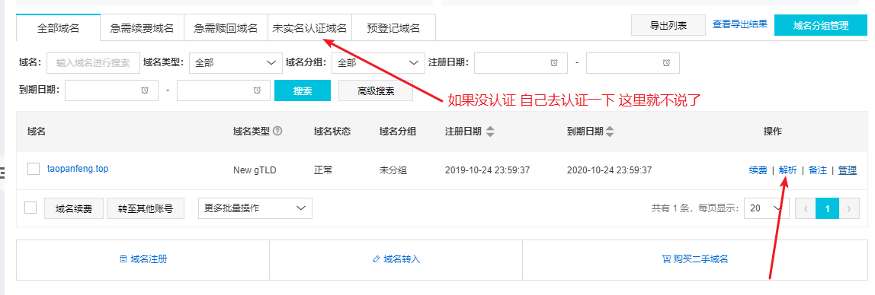875x295 pixels.
Task: Sort by 注册日期 column arrows
Action: click(x=490, y=132)
